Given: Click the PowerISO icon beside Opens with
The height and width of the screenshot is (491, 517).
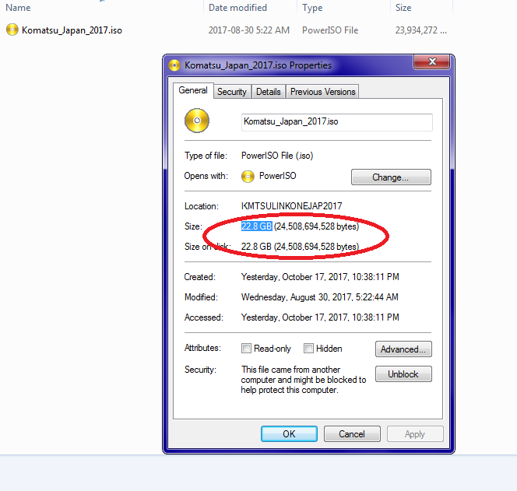Looking at the screenshot, I should 248,177.
